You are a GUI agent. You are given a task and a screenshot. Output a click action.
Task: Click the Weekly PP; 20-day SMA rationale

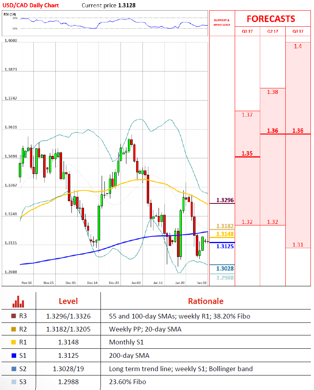click(145, 329)
